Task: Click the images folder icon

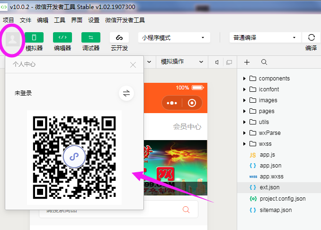Action: pyautogui.click(x=253, y=100)
